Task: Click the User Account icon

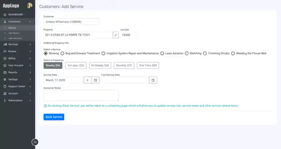Action: click(5, 65)
